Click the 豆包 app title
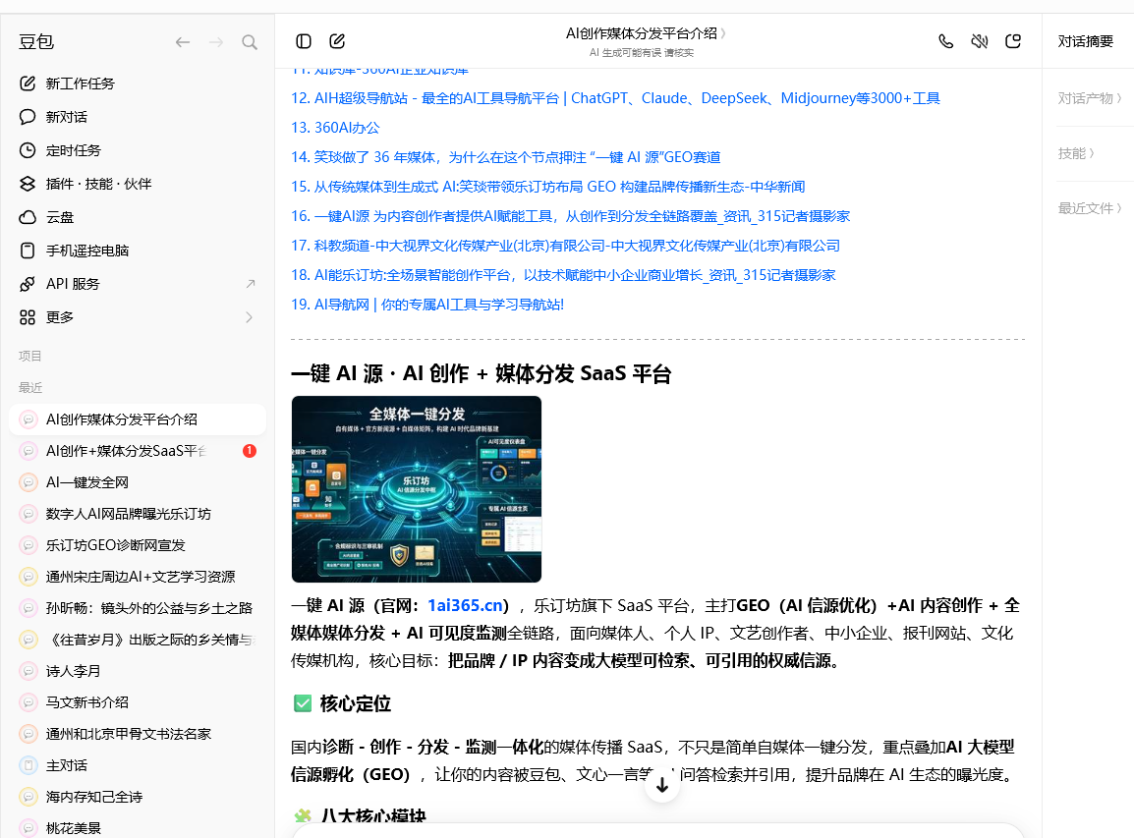Screen dimensions: 1134x838 pos(36,42)
